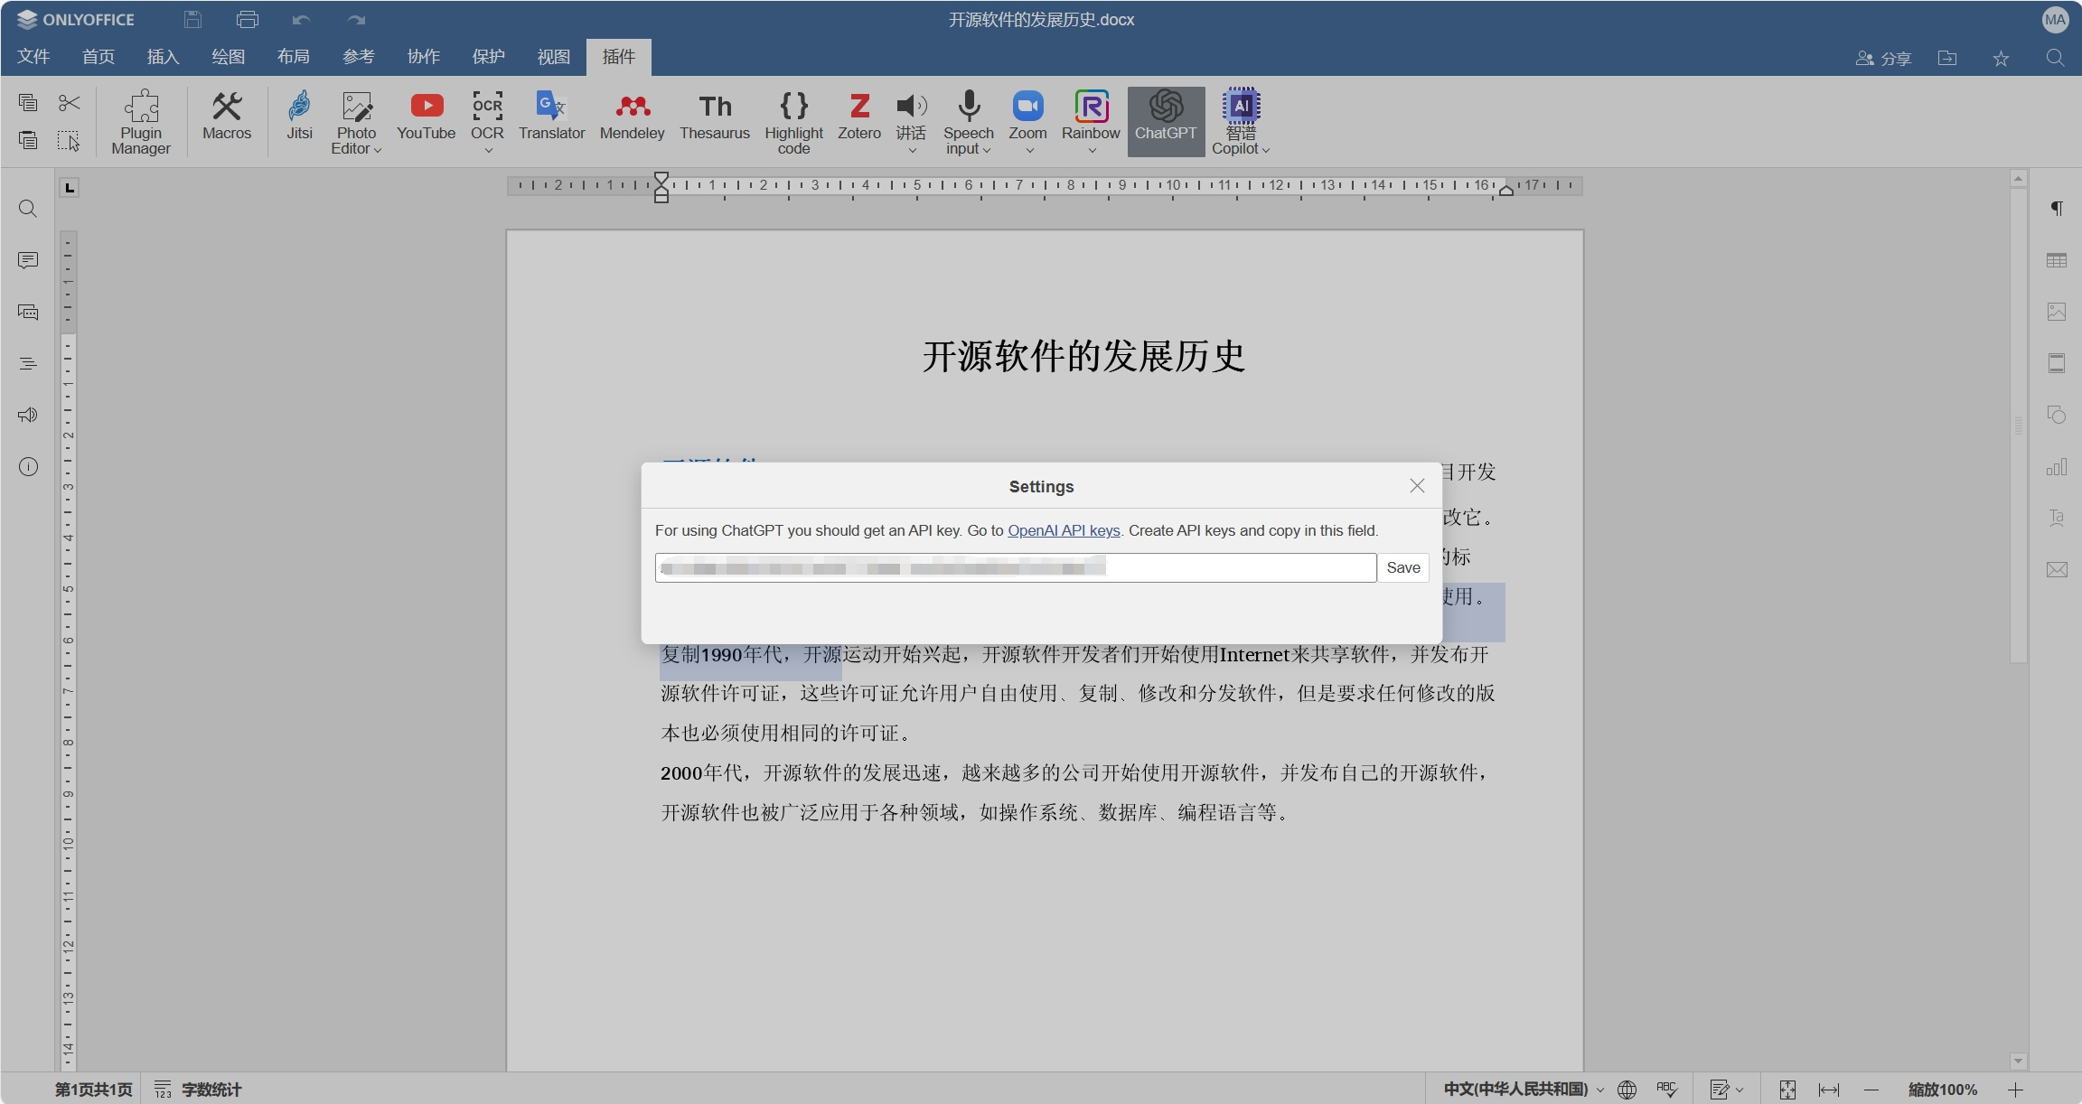
Task: Open the headings navigation panel
Action: point(28,363)
